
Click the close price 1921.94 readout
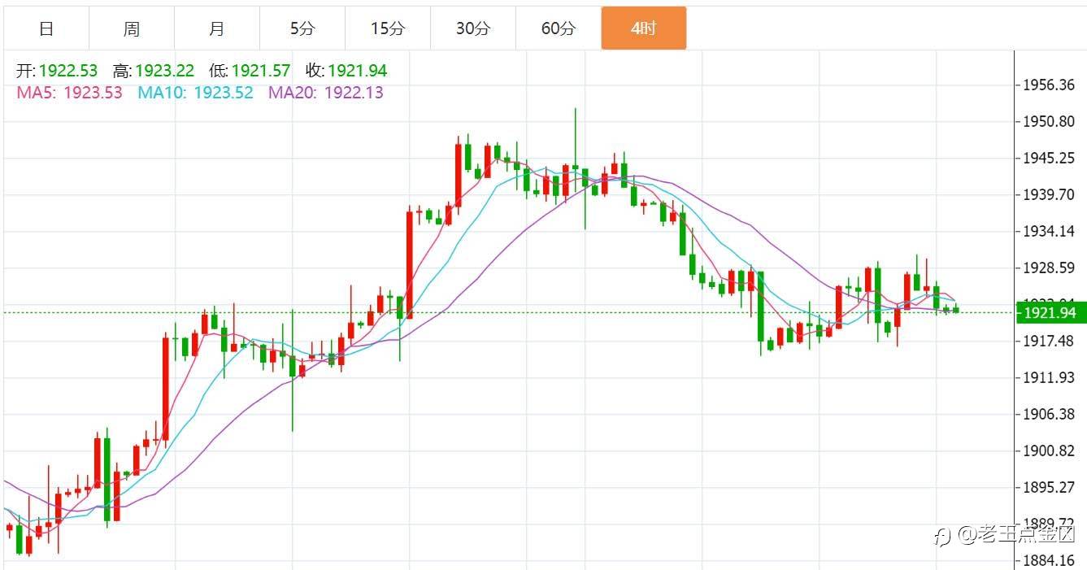346,72
